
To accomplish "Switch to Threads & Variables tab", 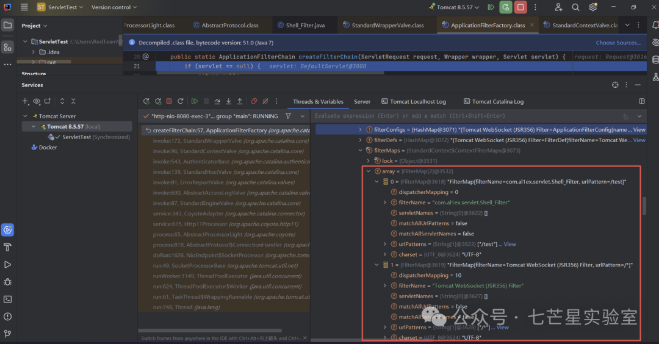I will 318,102.
